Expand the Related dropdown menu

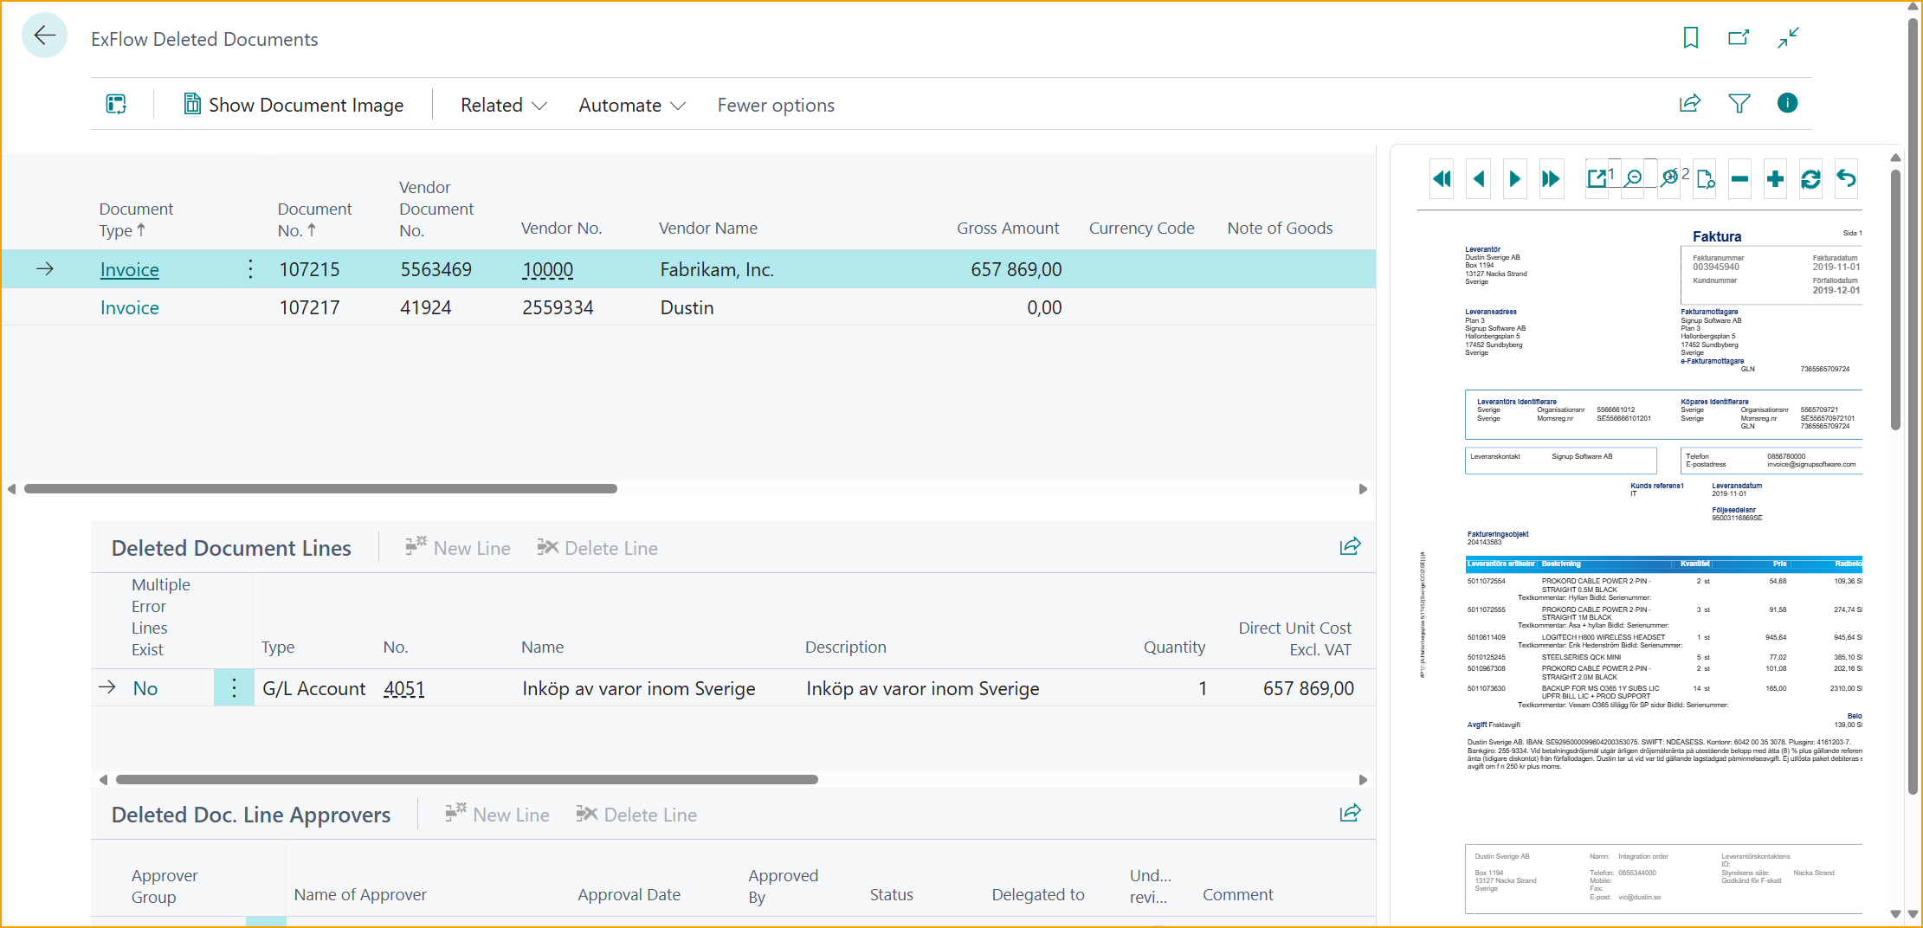tap(503, 106)
